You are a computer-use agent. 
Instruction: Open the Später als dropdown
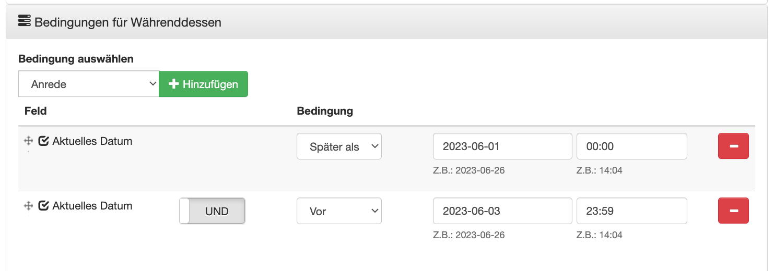[x=339, y=146]
